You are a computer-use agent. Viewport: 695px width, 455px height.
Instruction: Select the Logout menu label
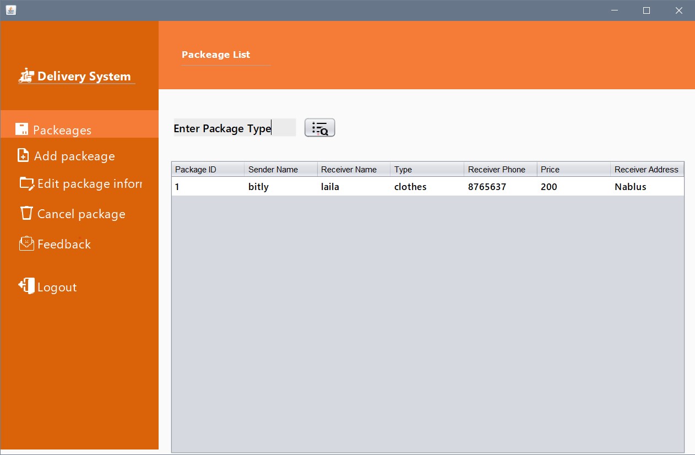pyautogui.click(x=57, y=287)
